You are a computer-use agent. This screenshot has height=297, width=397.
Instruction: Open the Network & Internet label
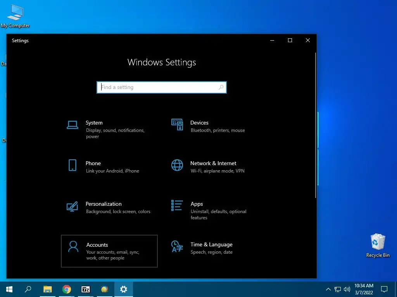pyautogui.click(x=213, y=164)
